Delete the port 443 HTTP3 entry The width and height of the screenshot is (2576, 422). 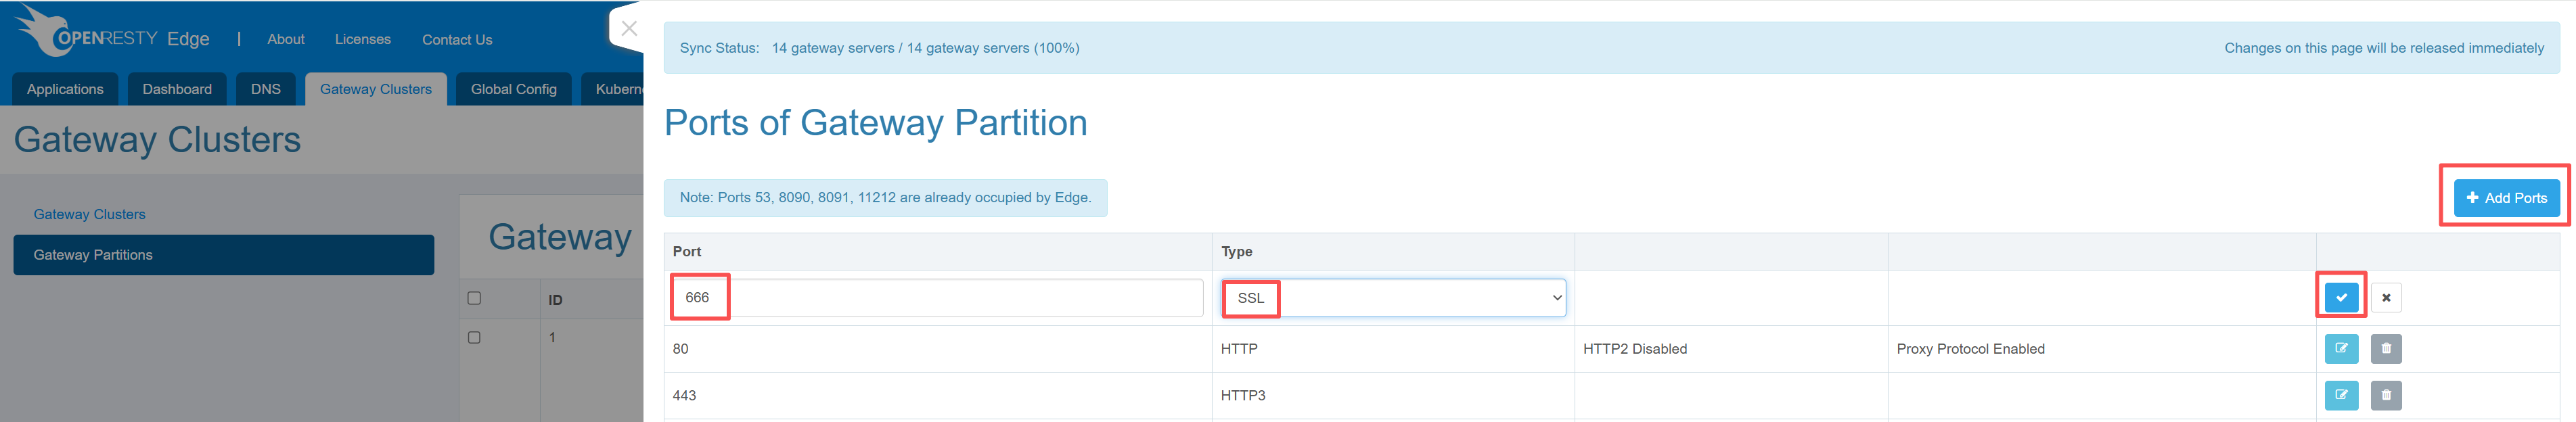pos(2385,395)
